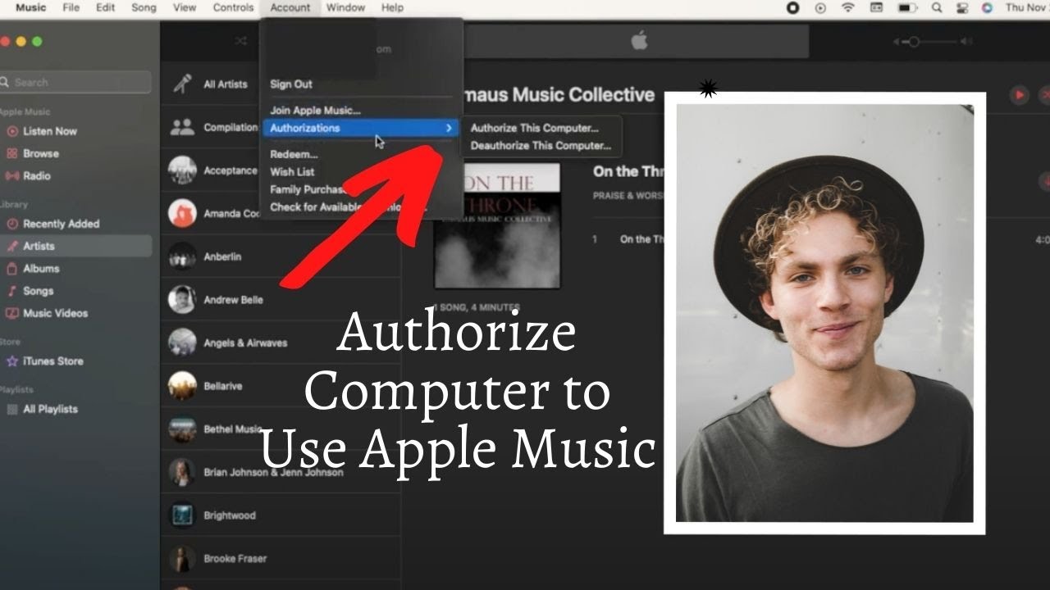This screenshot has height=590, width=1050.
Task: Click Brightwood artist avatar thumbnail
Action: [182, 515]
